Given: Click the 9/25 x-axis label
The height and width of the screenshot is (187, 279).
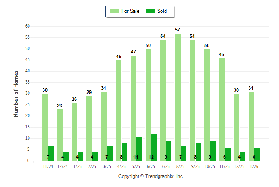Looking at the screenshot, I should coord(195,165).
